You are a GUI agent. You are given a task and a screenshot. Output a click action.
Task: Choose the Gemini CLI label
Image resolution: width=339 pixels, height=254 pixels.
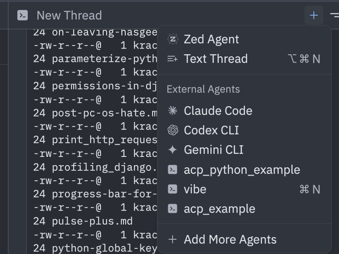pos(213,150)
